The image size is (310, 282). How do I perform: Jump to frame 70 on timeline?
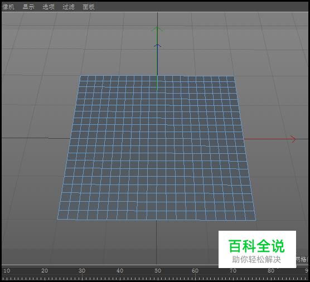click(233, 270)
